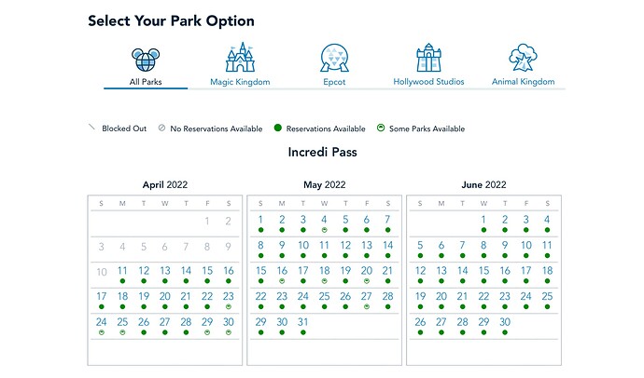Choose June 30 in the calendar
The height and width of the screenshot is (378, 644).
click(x=505, y=322)
